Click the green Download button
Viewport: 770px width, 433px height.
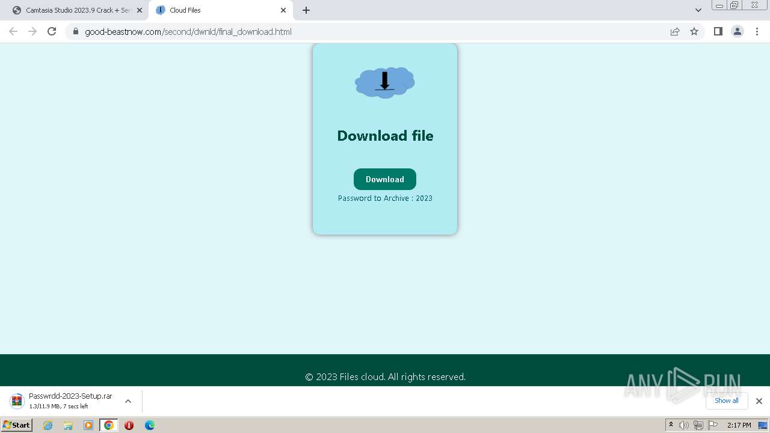coord(385,179)
